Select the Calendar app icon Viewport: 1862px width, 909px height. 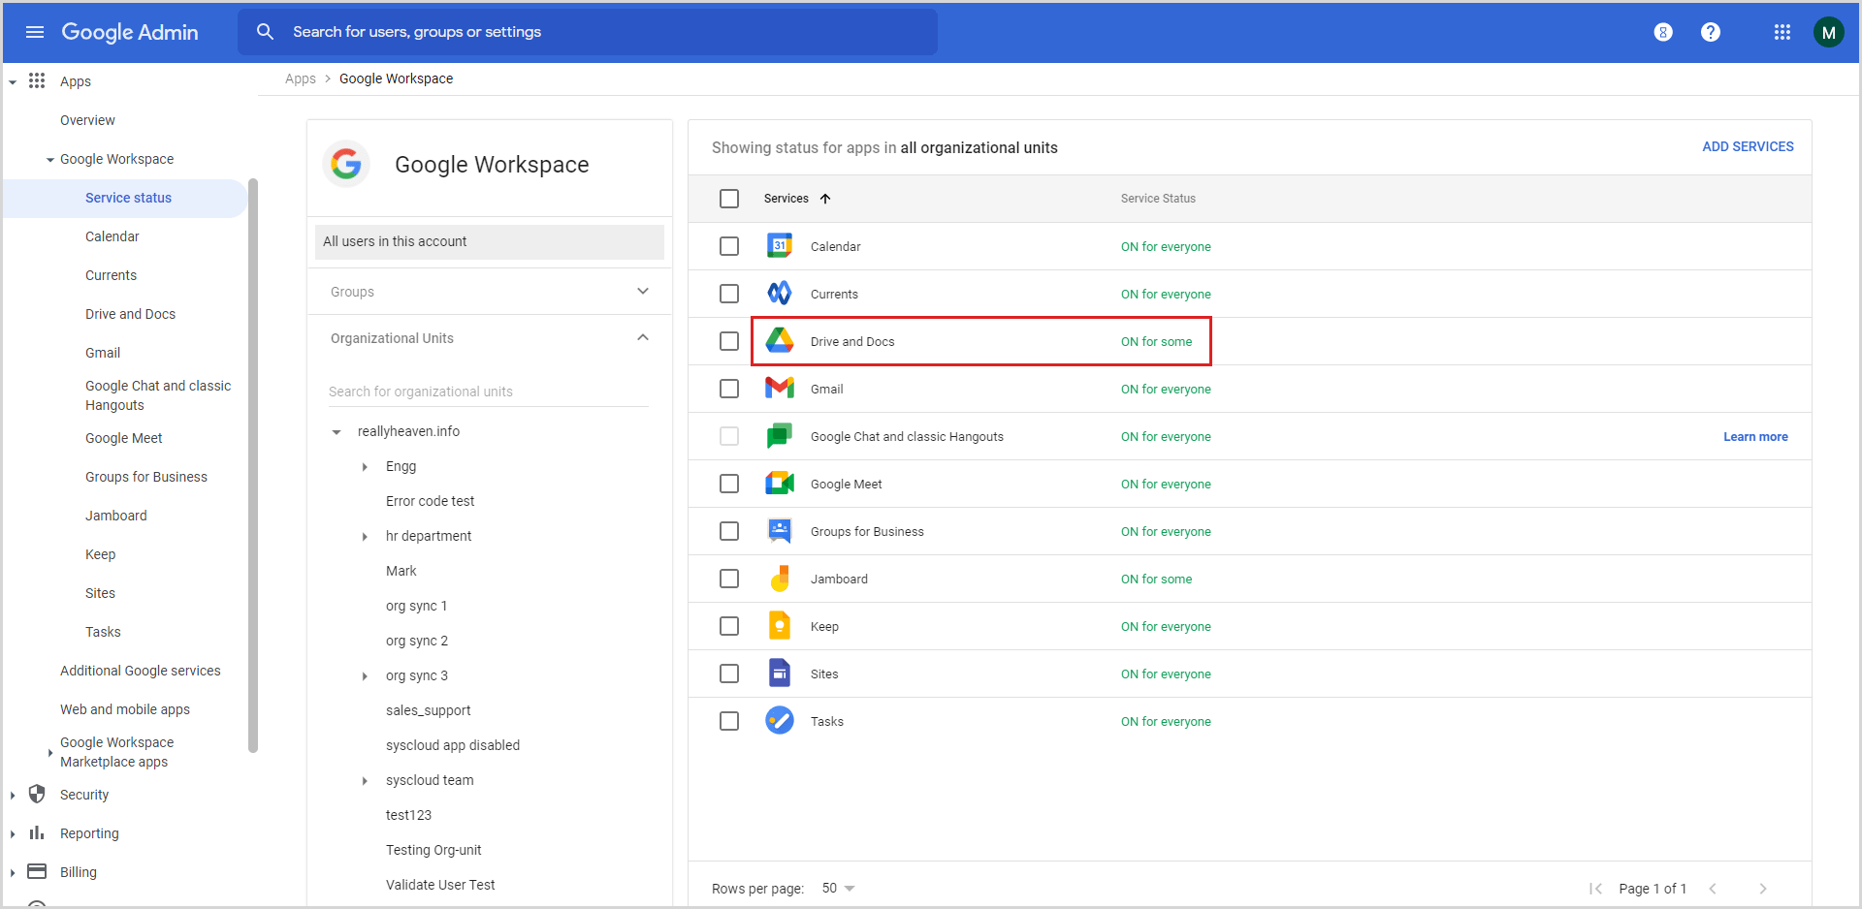point(779,246)
